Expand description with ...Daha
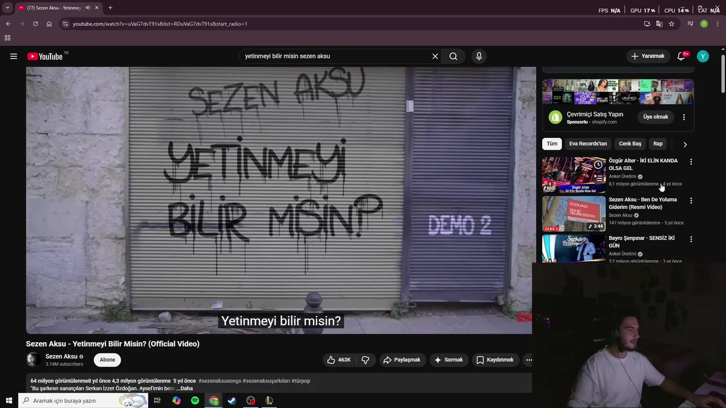The height and width of the screenshot is (408, 726). (184, 388)
